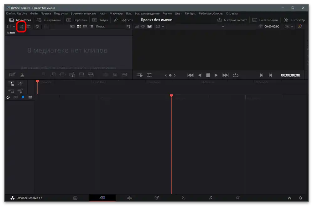Click Быстрый экспорт quick export button

click(232, 20)
